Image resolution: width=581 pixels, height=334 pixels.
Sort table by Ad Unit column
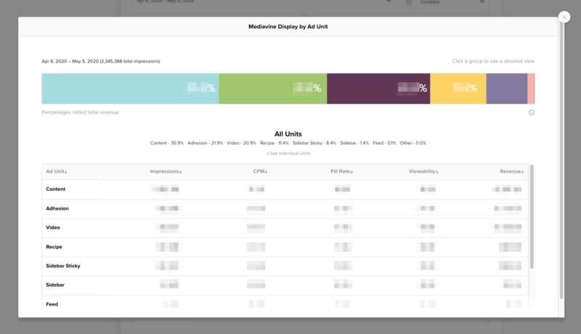(x=57, y=171)
